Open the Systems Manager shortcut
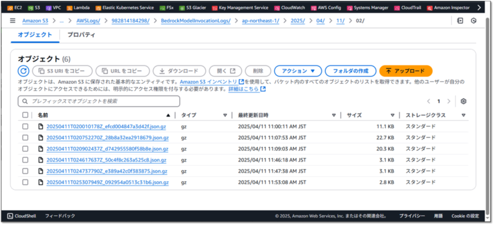The height and width of the screenshot is (225, 494). point(367,7)
